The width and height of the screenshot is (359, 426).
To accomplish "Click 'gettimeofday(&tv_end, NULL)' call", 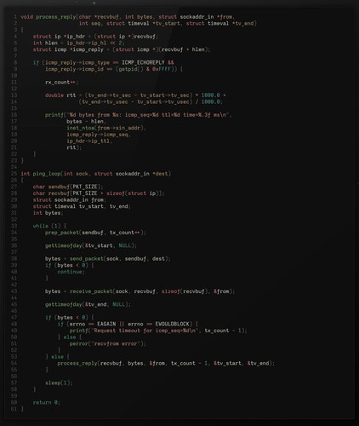I will tap(87, 304).
